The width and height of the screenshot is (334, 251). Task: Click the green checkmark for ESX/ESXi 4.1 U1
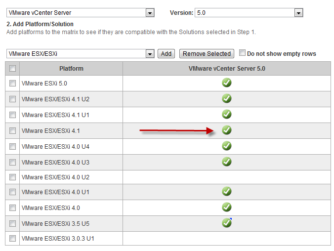click(227, 114)
